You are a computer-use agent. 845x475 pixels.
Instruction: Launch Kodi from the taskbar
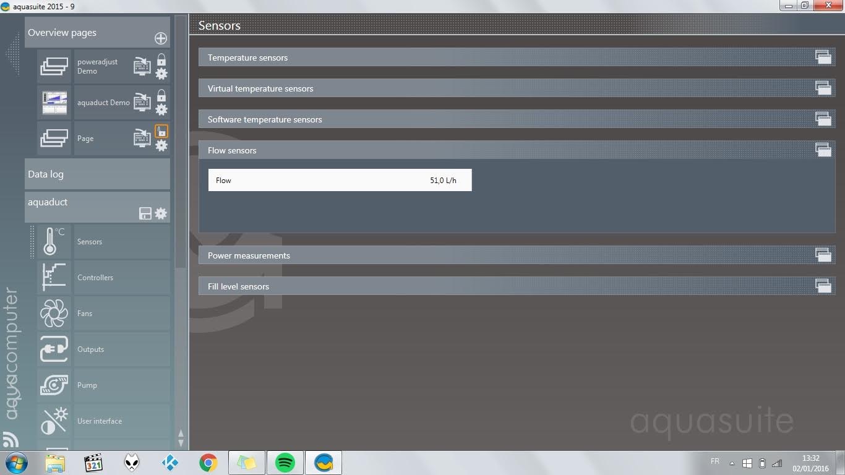tap(169, 463)
